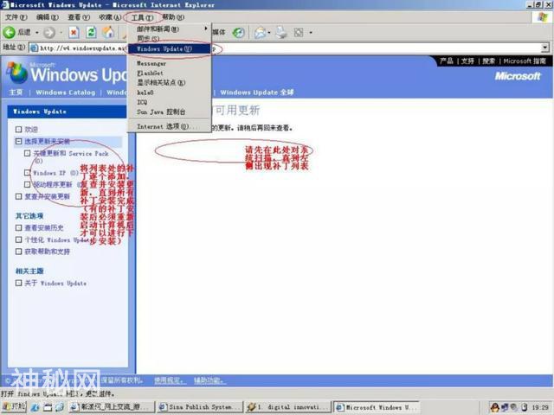Select FlashGet from the Tools menu
The height and width of the screenshot is (415, 554).
click(170, 73)
